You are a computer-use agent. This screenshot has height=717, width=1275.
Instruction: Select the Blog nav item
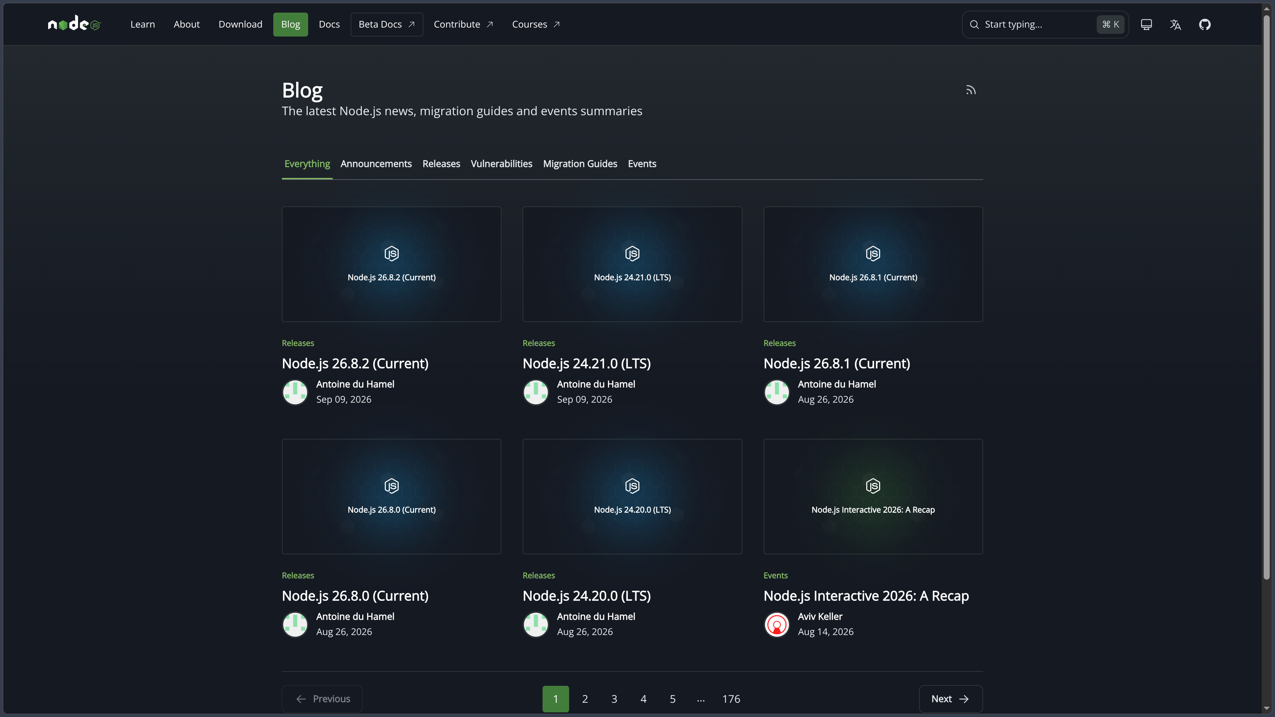[291, 24]
